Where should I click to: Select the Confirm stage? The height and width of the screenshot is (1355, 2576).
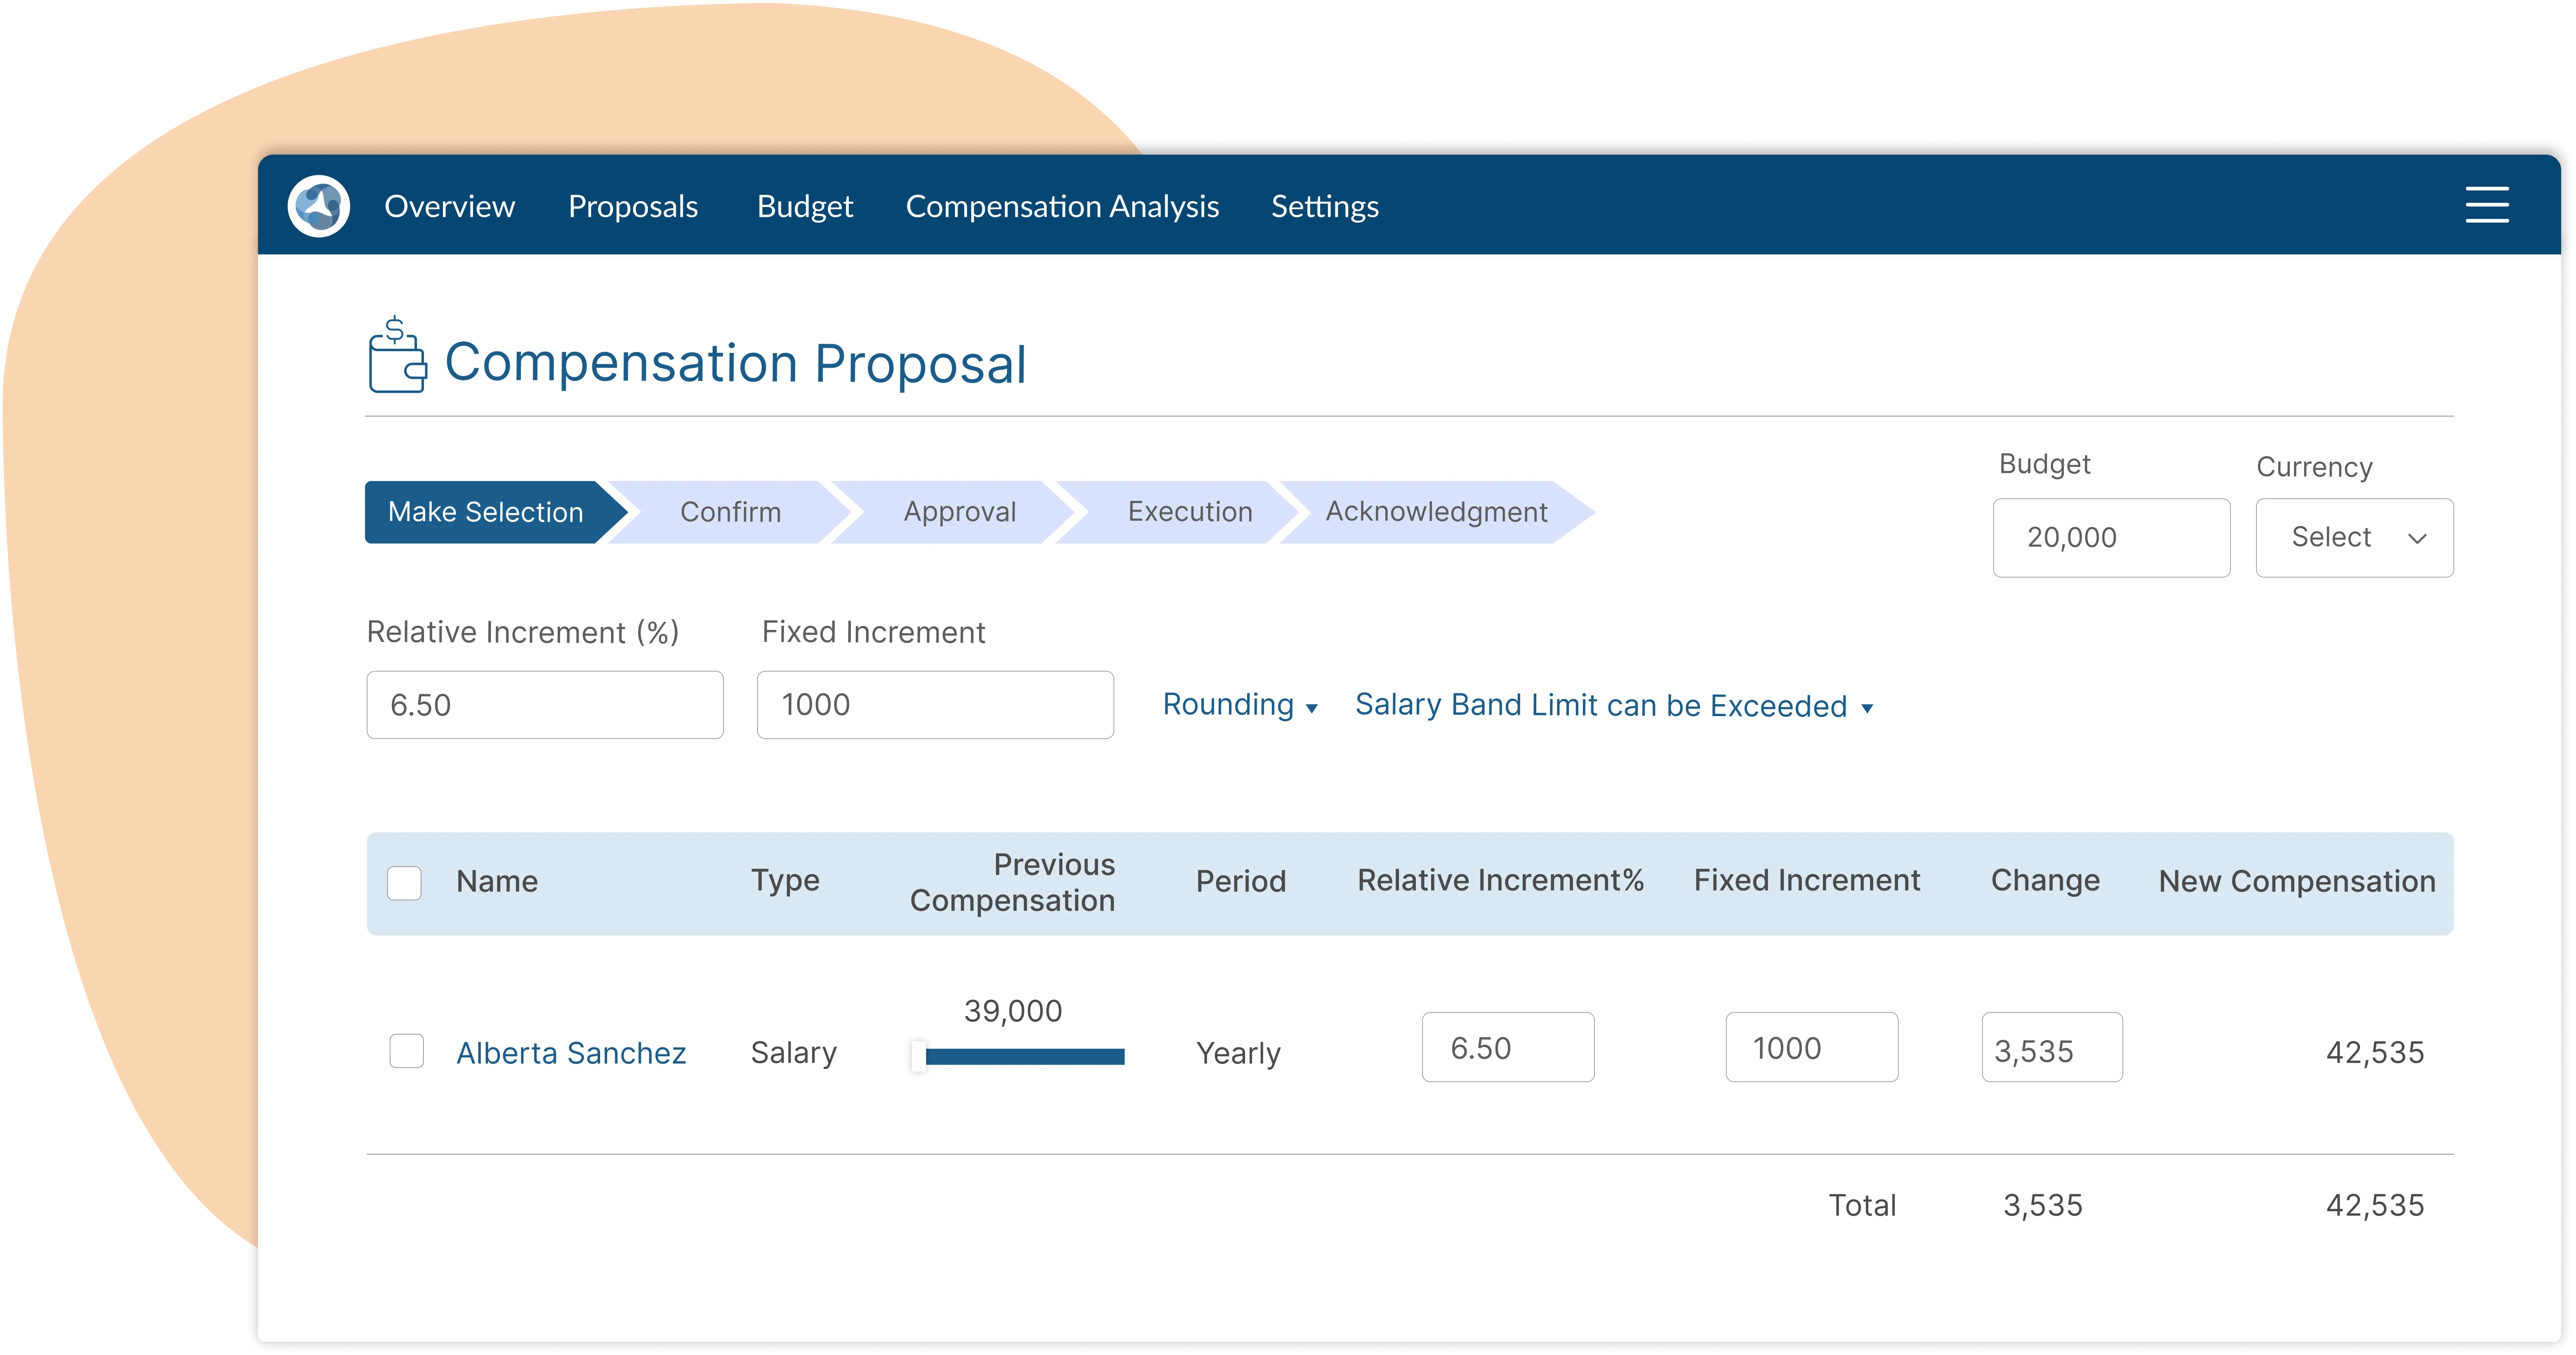coord(730,512)
